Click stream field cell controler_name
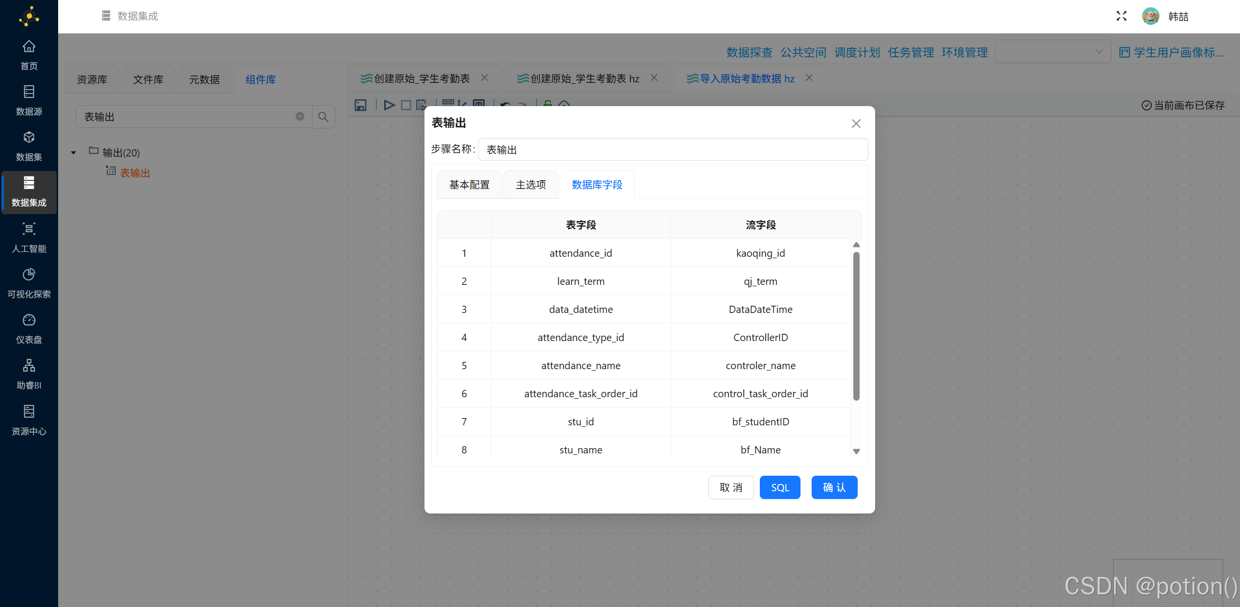The image size is (1240, 607). click(760, 365)
